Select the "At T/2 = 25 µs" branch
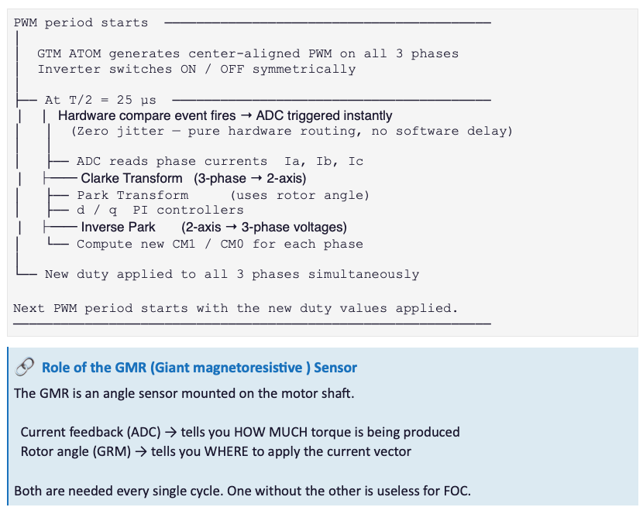This screenshot has width=643, height=514. coord(101,100)
